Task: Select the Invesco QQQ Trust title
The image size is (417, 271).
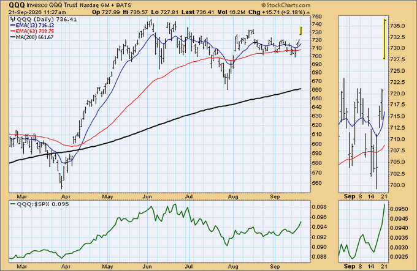Action: pos(52,5)
